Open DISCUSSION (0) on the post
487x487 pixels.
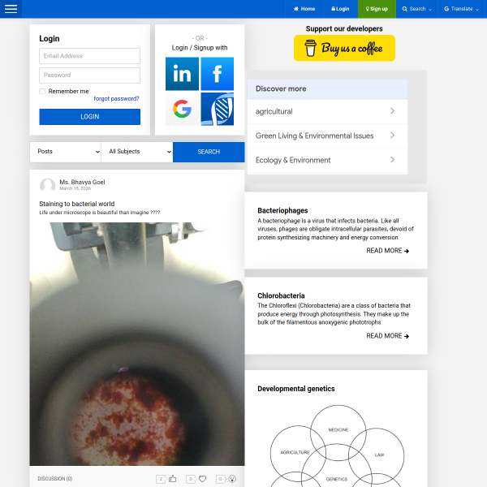pyautogui.click(x=55, y=479)
